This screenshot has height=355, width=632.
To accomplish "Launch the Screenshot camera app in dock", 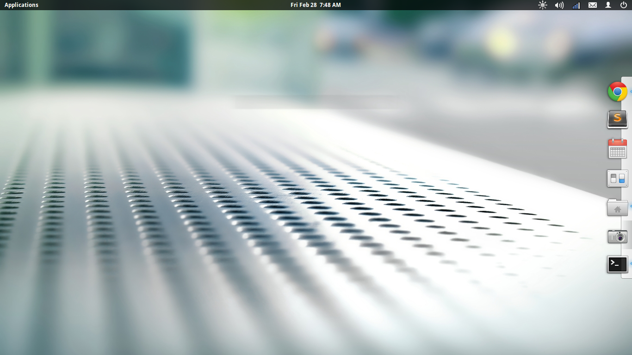I will (x=617, y=236).
